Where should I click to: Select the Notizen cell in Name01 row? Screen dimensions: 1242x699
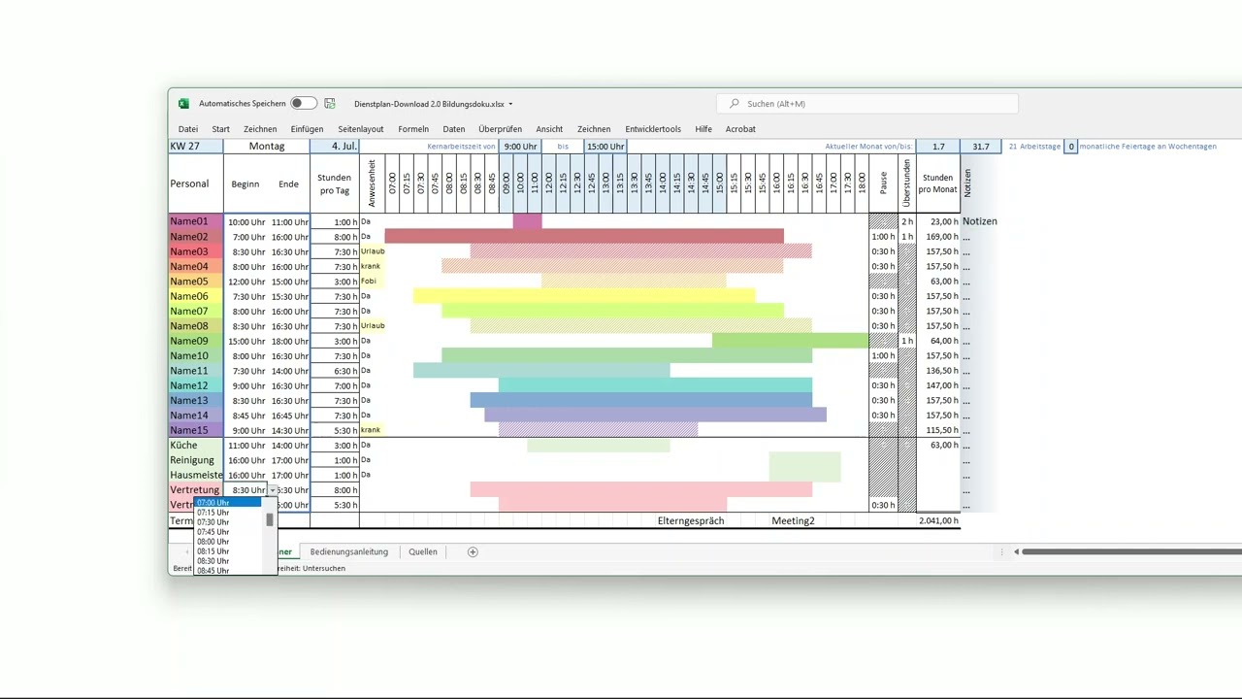(980, 221)
